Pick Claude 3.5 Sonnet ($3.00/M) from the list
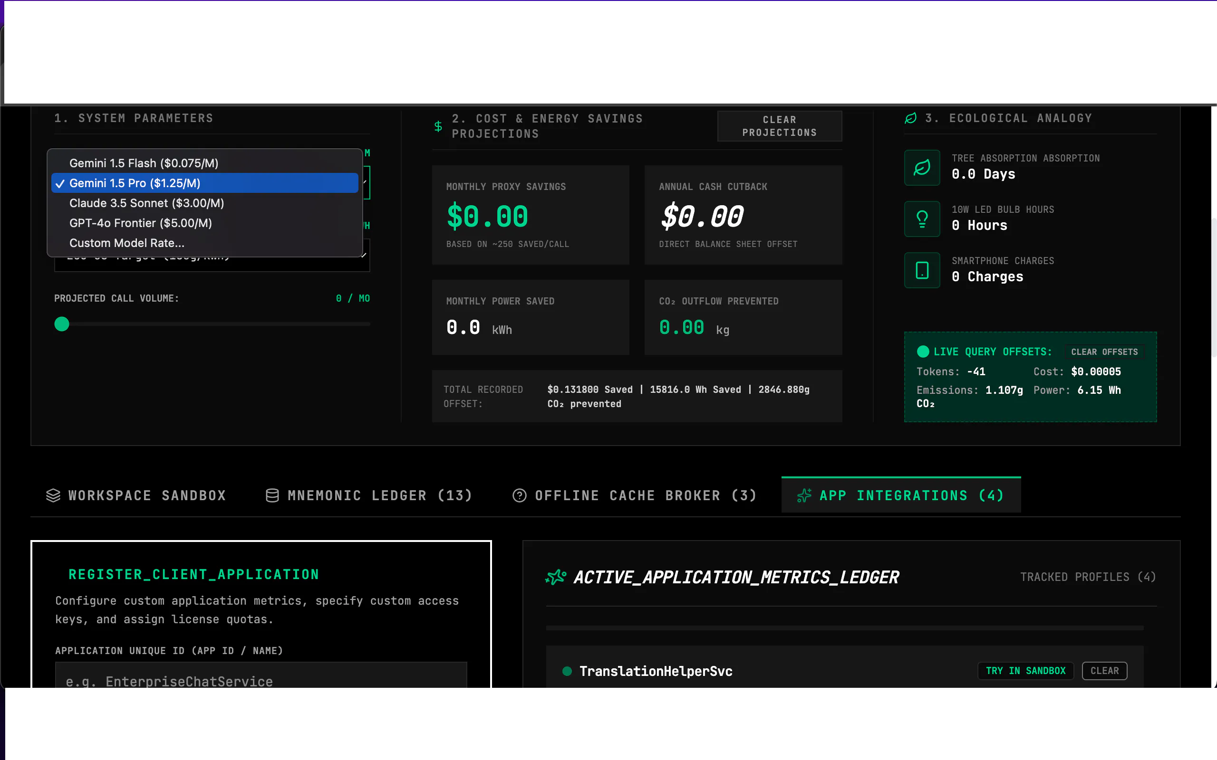The height and width of the screenshot is (760, 1217). 205,203
